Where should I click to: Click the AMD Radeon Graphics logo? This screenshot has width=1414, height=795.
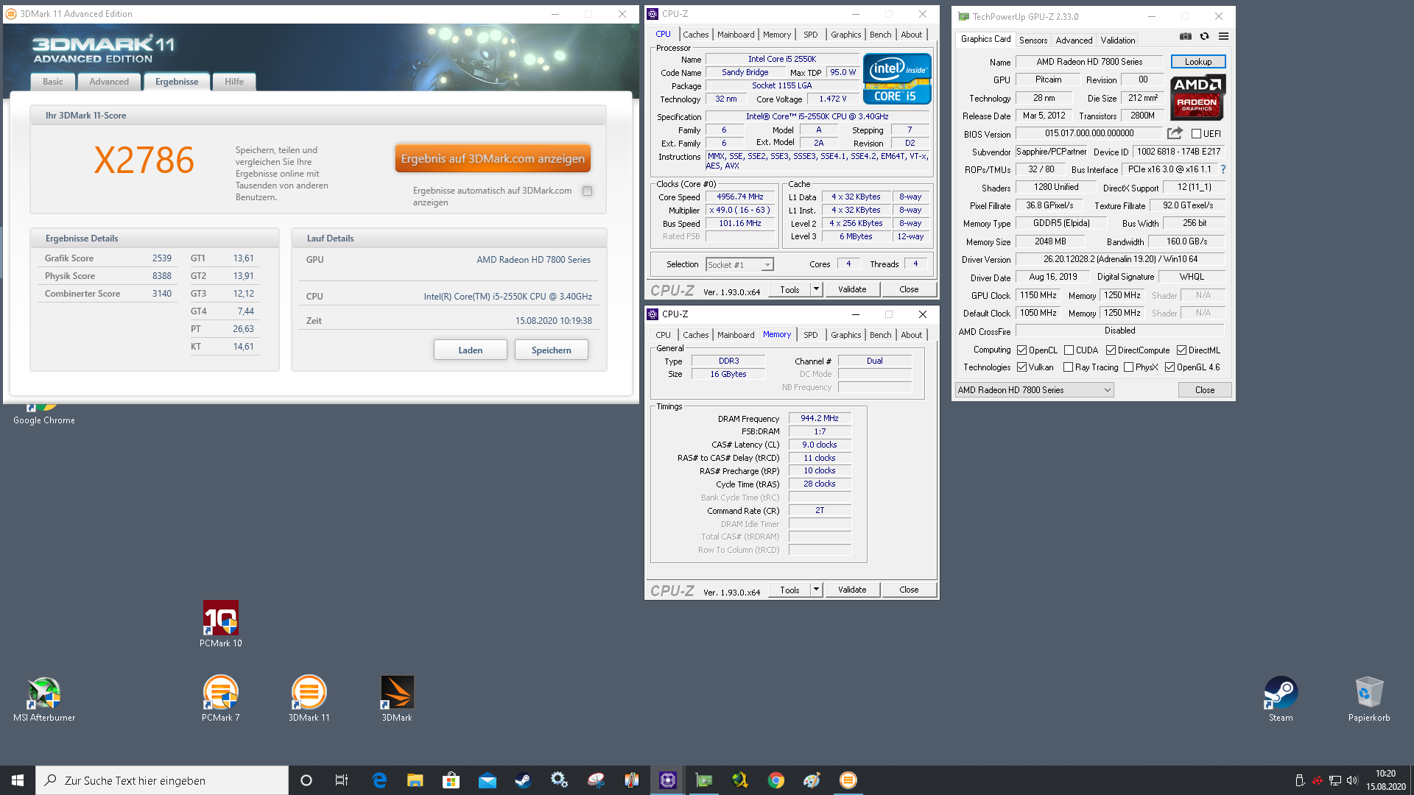[x=1197, y=96]
